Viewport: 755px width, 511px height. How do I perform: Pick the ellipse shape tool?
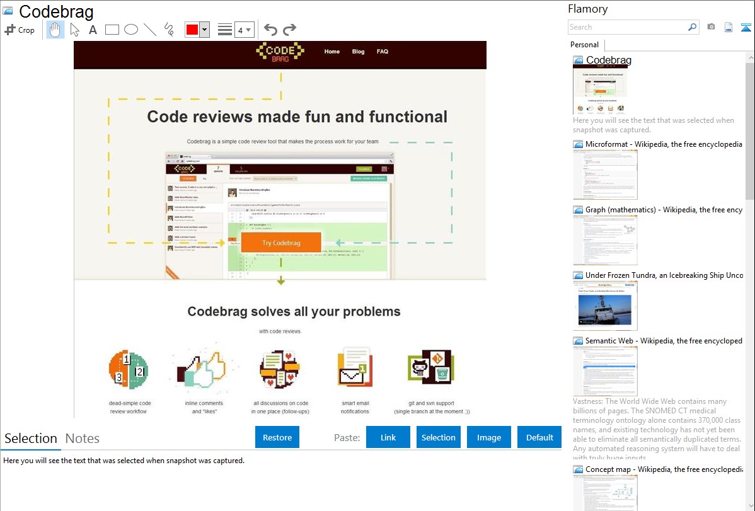pos(131,30)
